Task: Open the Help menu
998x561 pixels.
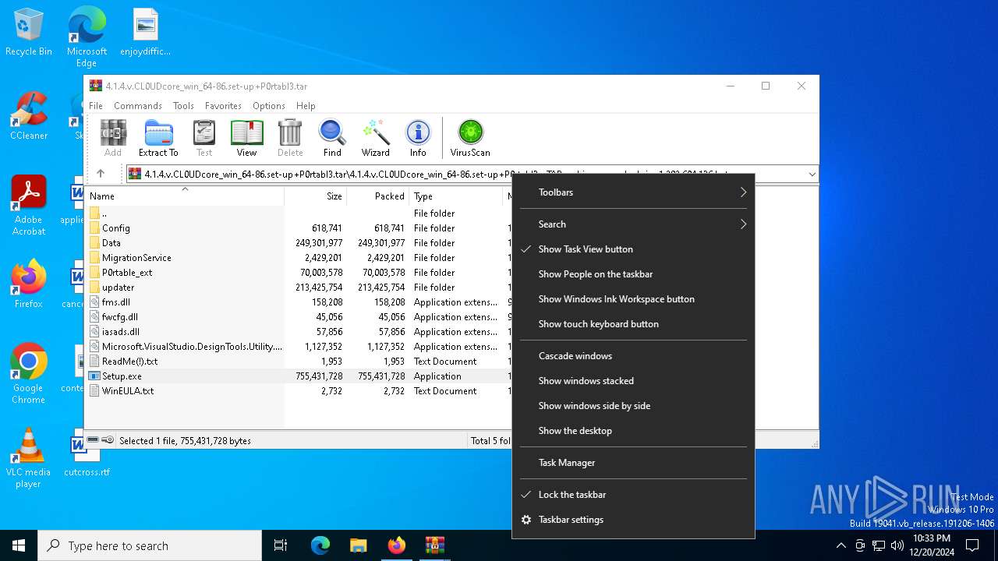Action: (306, 106)
